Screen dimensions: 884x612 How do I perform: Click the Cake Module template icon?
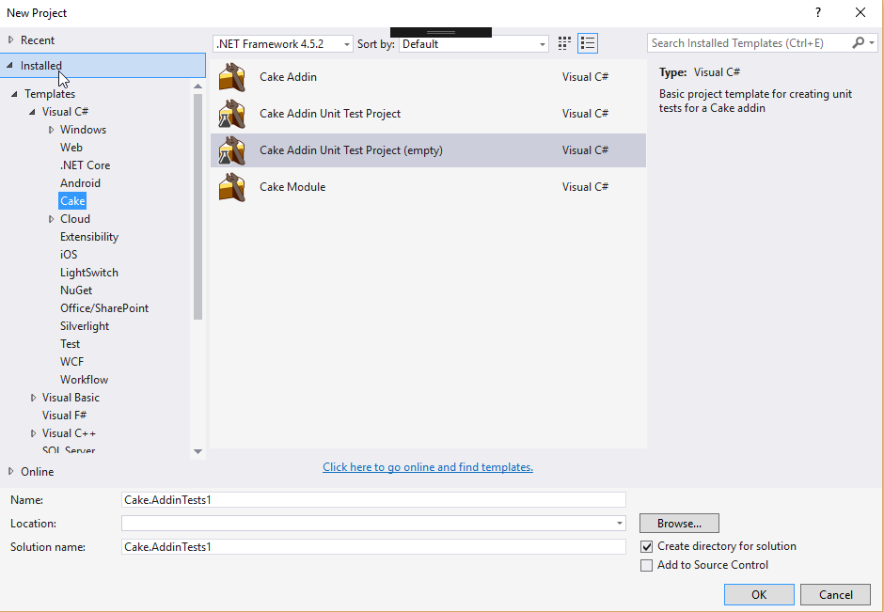pos(231,187)
